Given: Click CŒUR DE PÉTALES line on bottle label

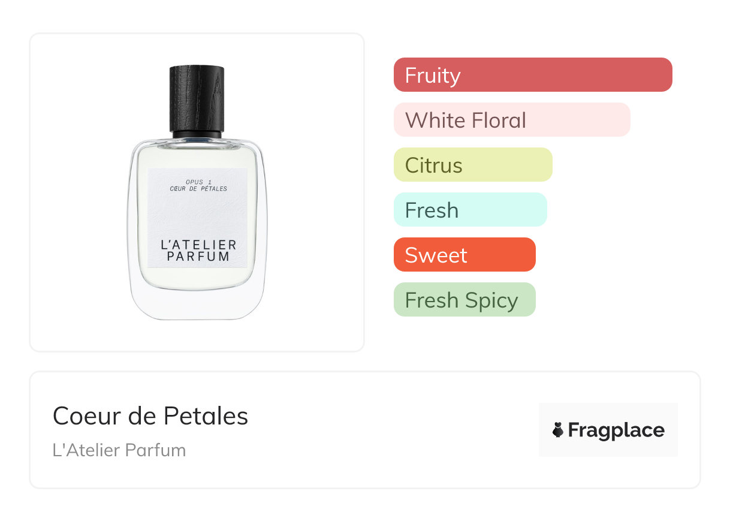Looking at the screenshot, I should pyautogui.click(x=197, y=189).
